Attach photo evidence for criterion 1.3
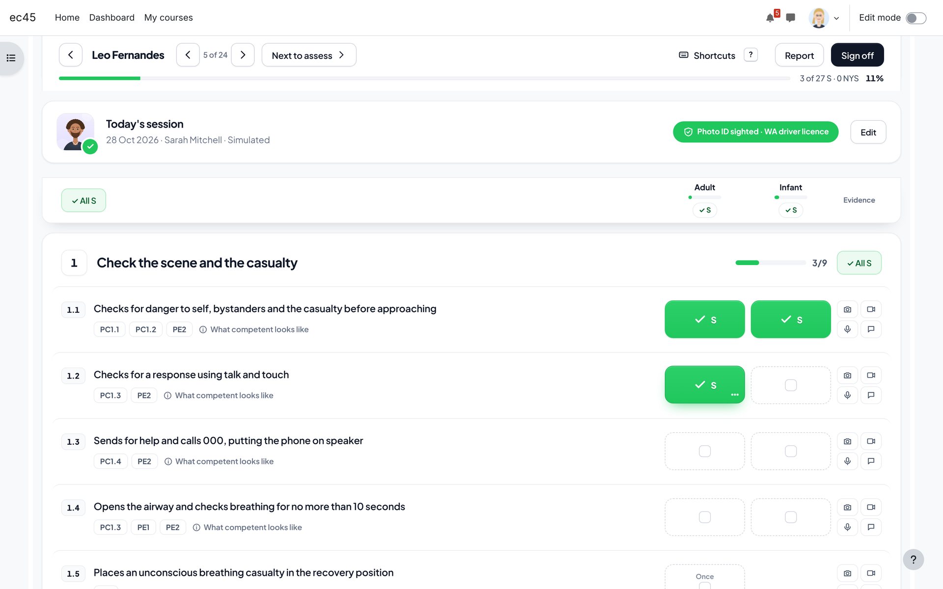The image size is (943, 589). 847,442
